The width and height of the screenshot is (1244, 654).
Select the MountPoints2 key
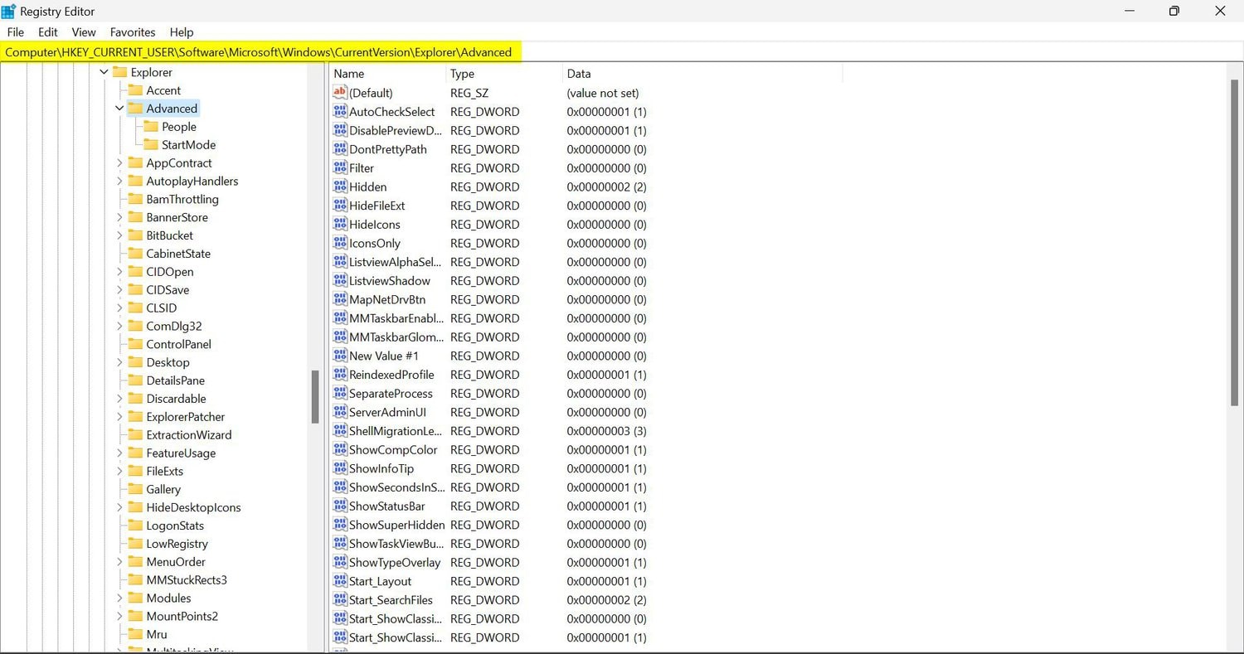click(x=182, y=617)
